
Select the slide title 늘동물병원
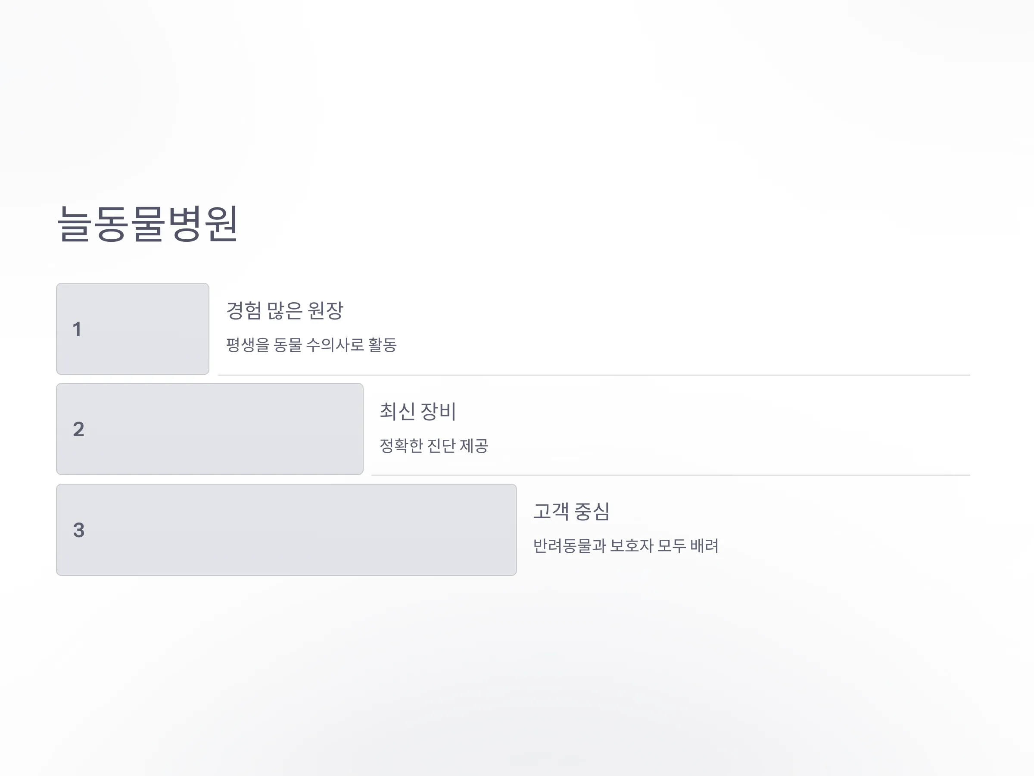(x=148, y=224)
